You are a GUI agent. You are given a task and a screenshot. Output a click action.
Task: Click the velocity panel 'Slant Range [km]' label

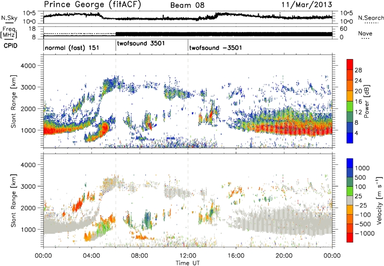(13, 200)
